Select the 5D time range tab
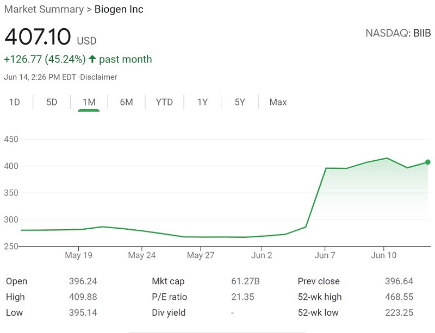435x333 pixels. click(x=52, y=102)
